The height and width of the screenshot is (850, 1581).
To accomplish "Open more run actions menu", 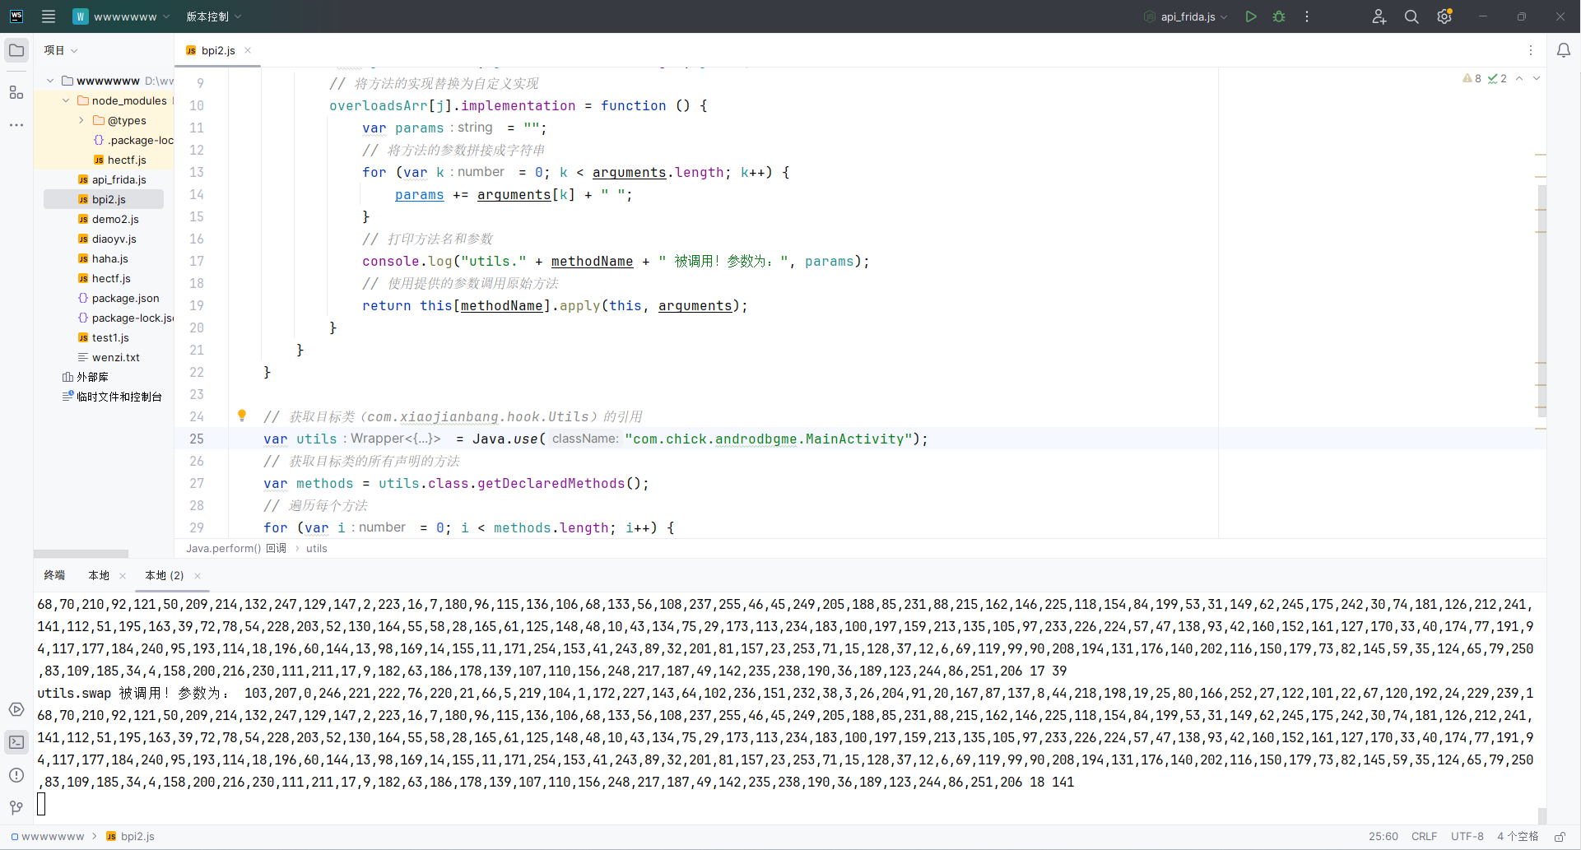I will 1307,16.
